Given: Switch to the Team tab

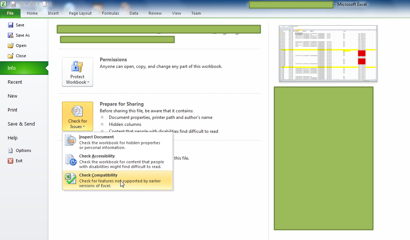Looking at the screenshot, I should [196, 13].
